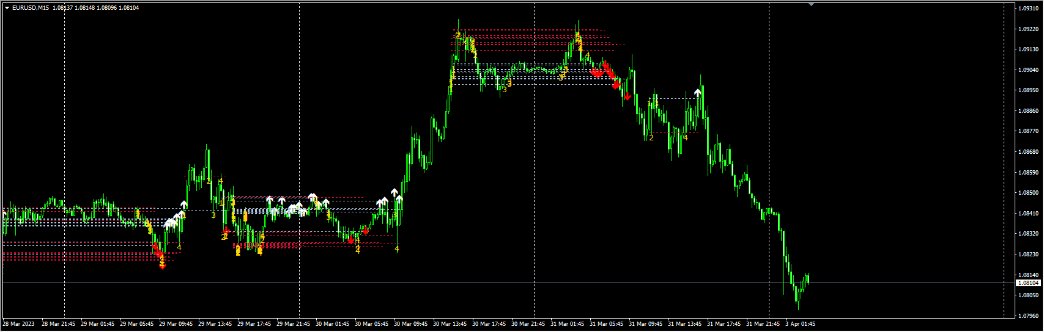Click the 1.07960 price scale label
This screenshot has height=332, width=1044.
[x=1029, y=316]
